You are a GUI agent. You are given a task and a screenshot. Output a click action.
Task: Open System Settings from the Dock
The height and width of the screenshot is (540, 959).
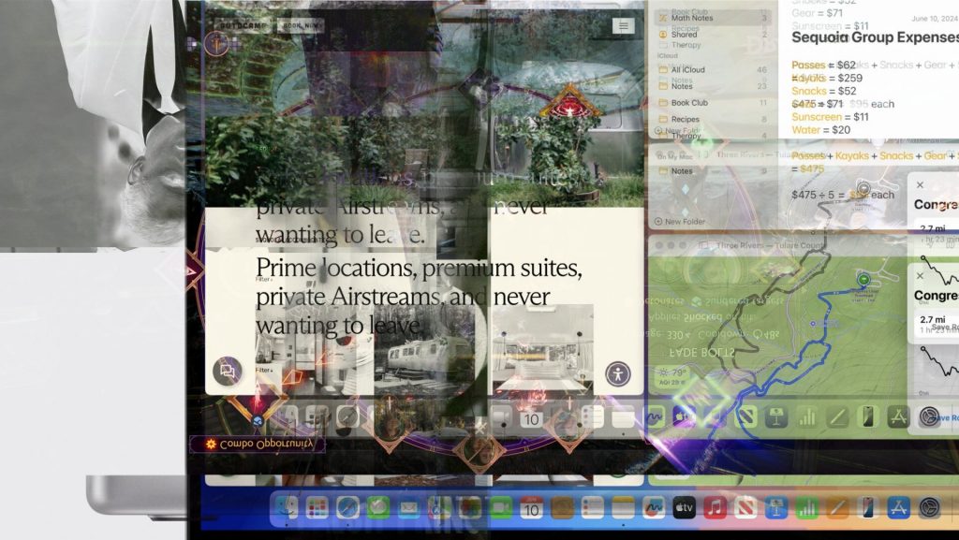coord(929,508)
